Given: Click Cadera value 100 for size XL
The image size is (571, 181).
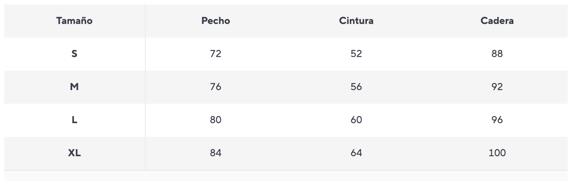Looking at the screenshot, I should (497, 153).
